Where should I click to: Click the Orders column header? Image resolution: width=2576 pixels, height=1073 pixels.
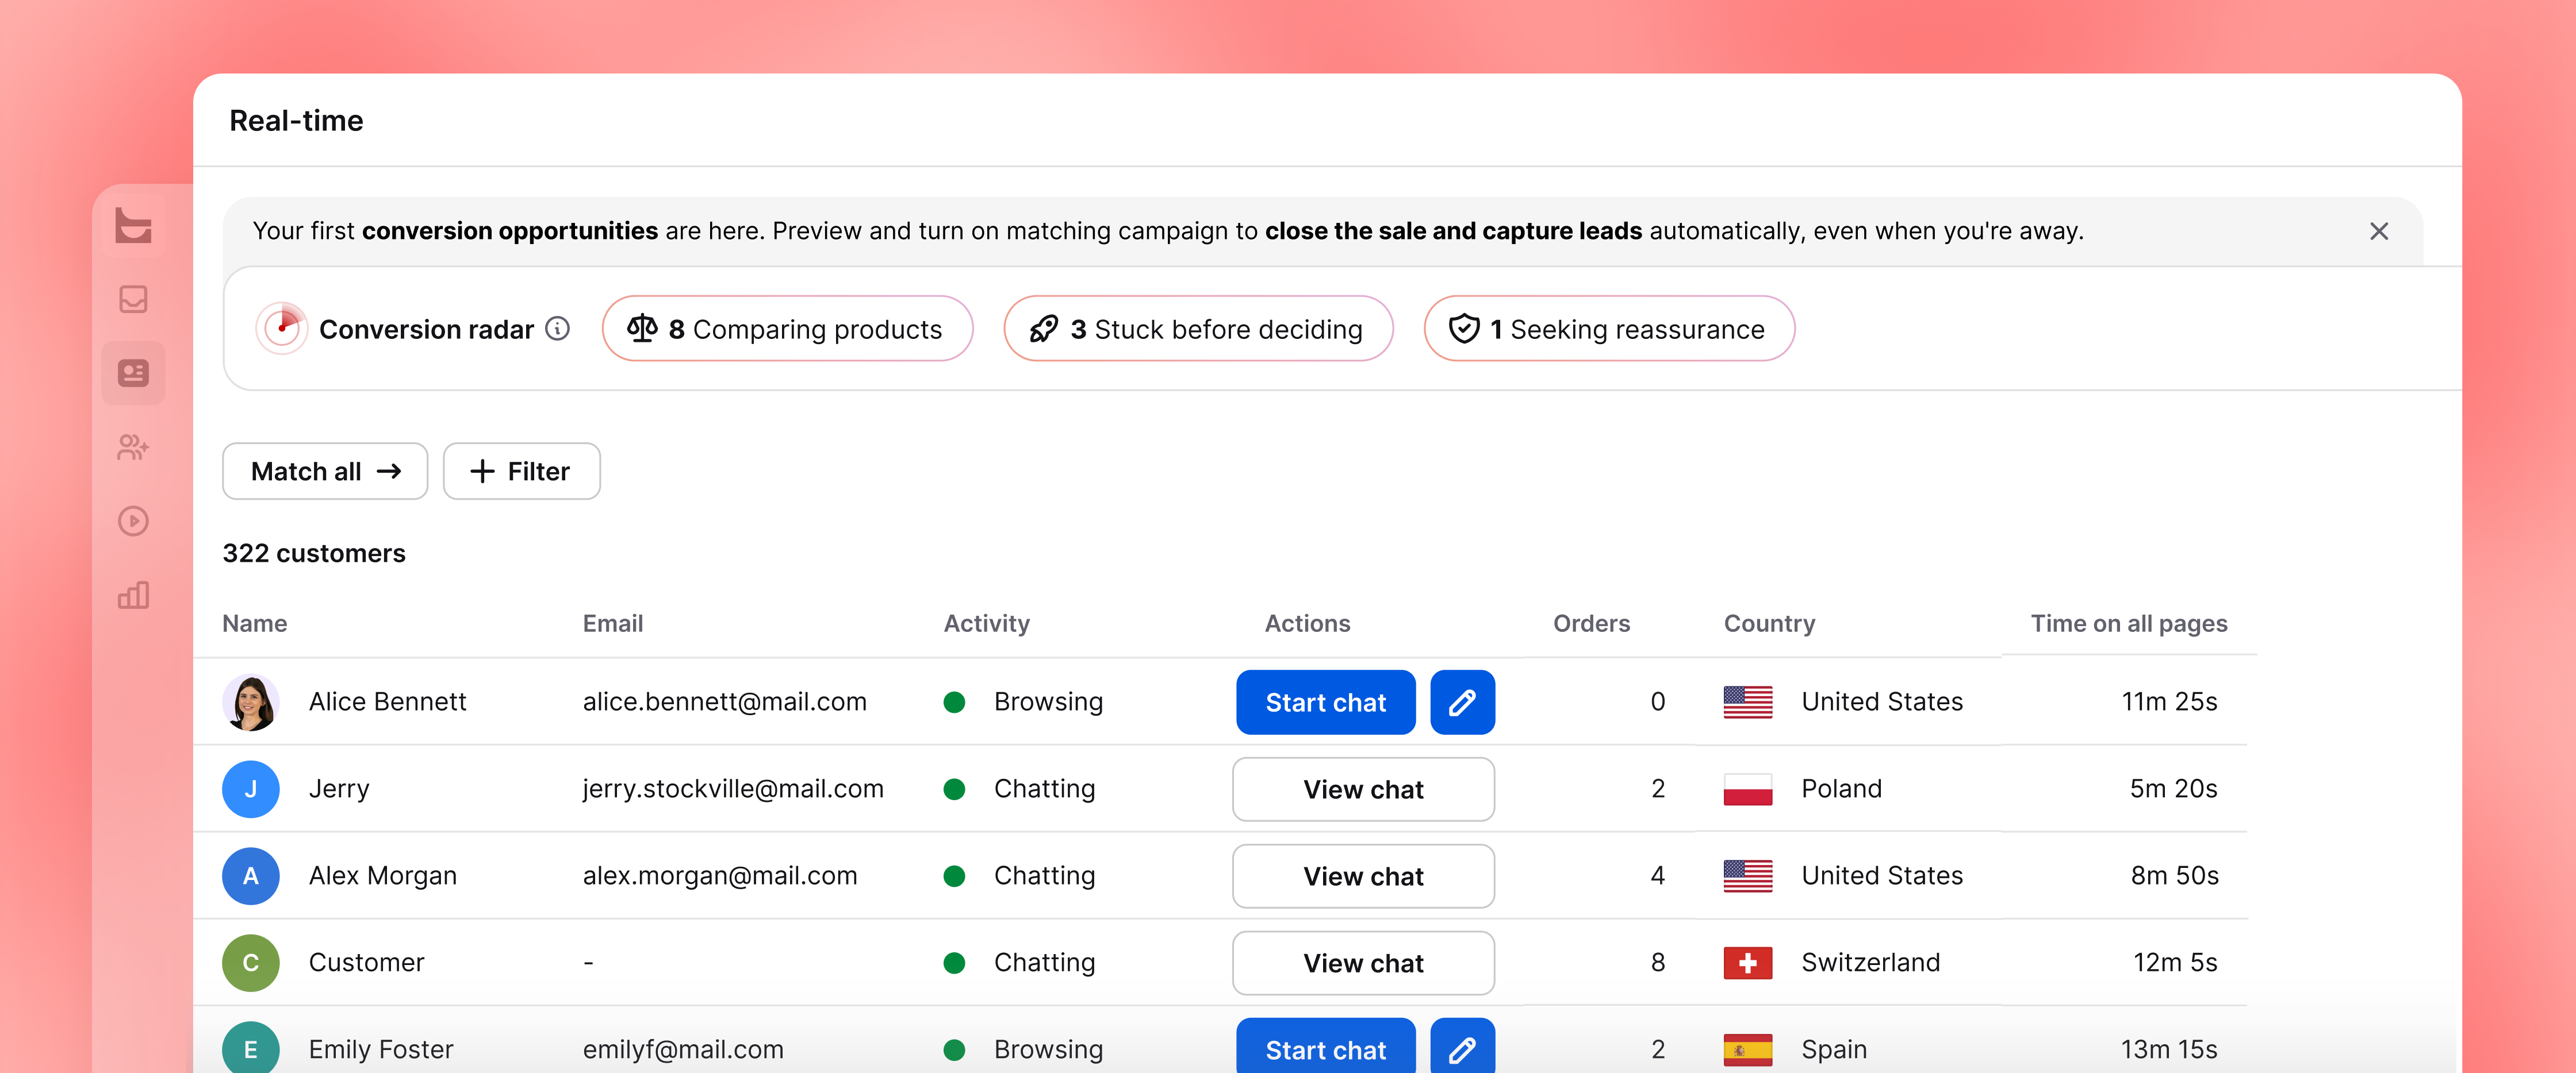point(1591,623)
